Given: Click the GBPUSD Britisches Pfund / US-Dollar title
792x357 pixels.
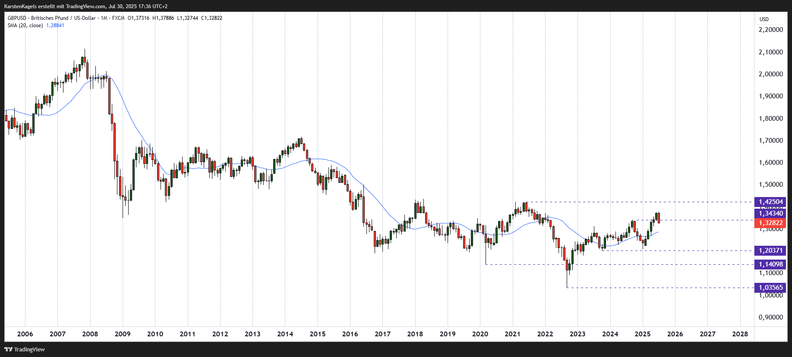Looking at the screenshot, I should coord(52,18).
